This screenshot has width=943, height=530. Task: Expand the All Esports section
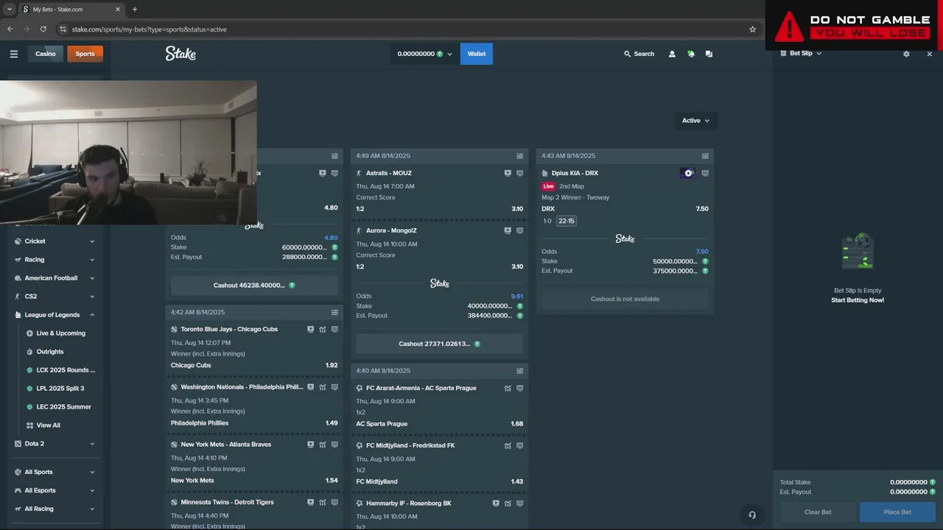click(54, 490)
